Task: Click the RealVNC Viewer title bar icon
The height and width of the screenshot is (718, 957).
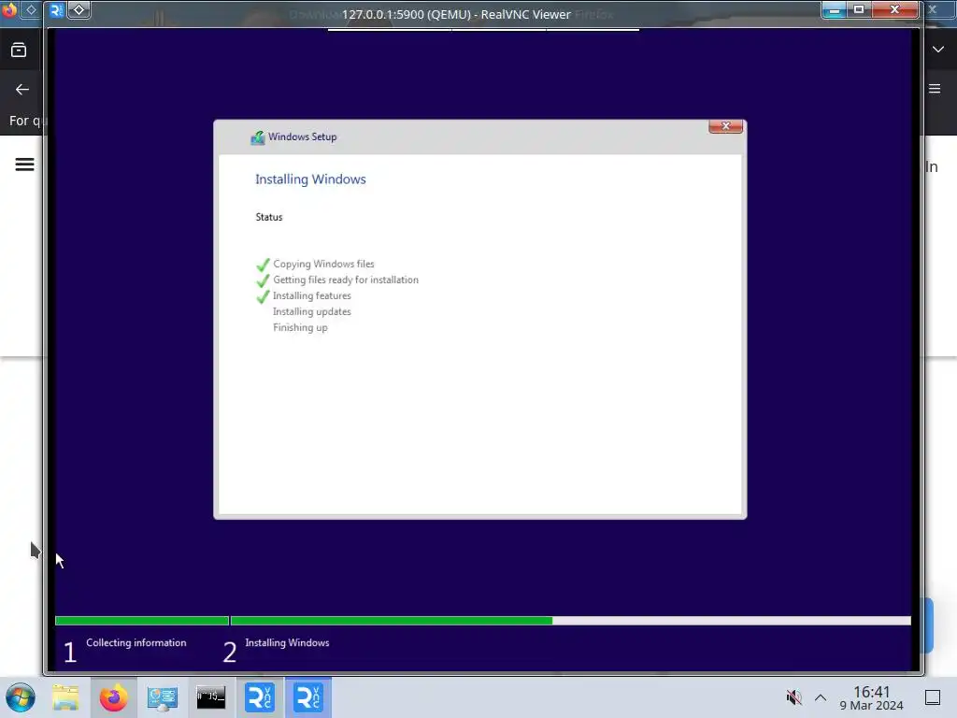Action: [x=57, y=9]
